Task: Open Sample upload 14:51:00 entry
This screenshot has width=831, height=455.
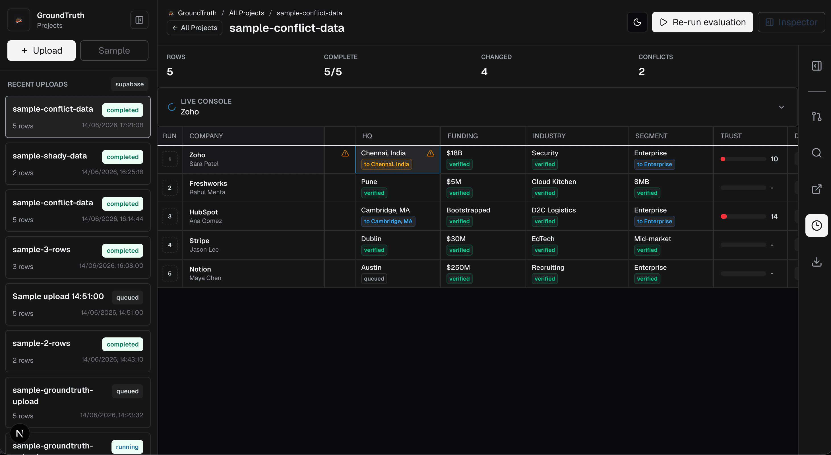Action: pyautogui.click(x=78, y=304)
